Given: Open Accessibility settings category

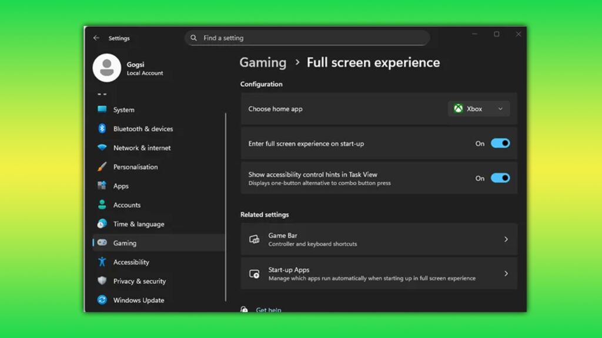Looking at the screenshot, I should click(158, 262).
